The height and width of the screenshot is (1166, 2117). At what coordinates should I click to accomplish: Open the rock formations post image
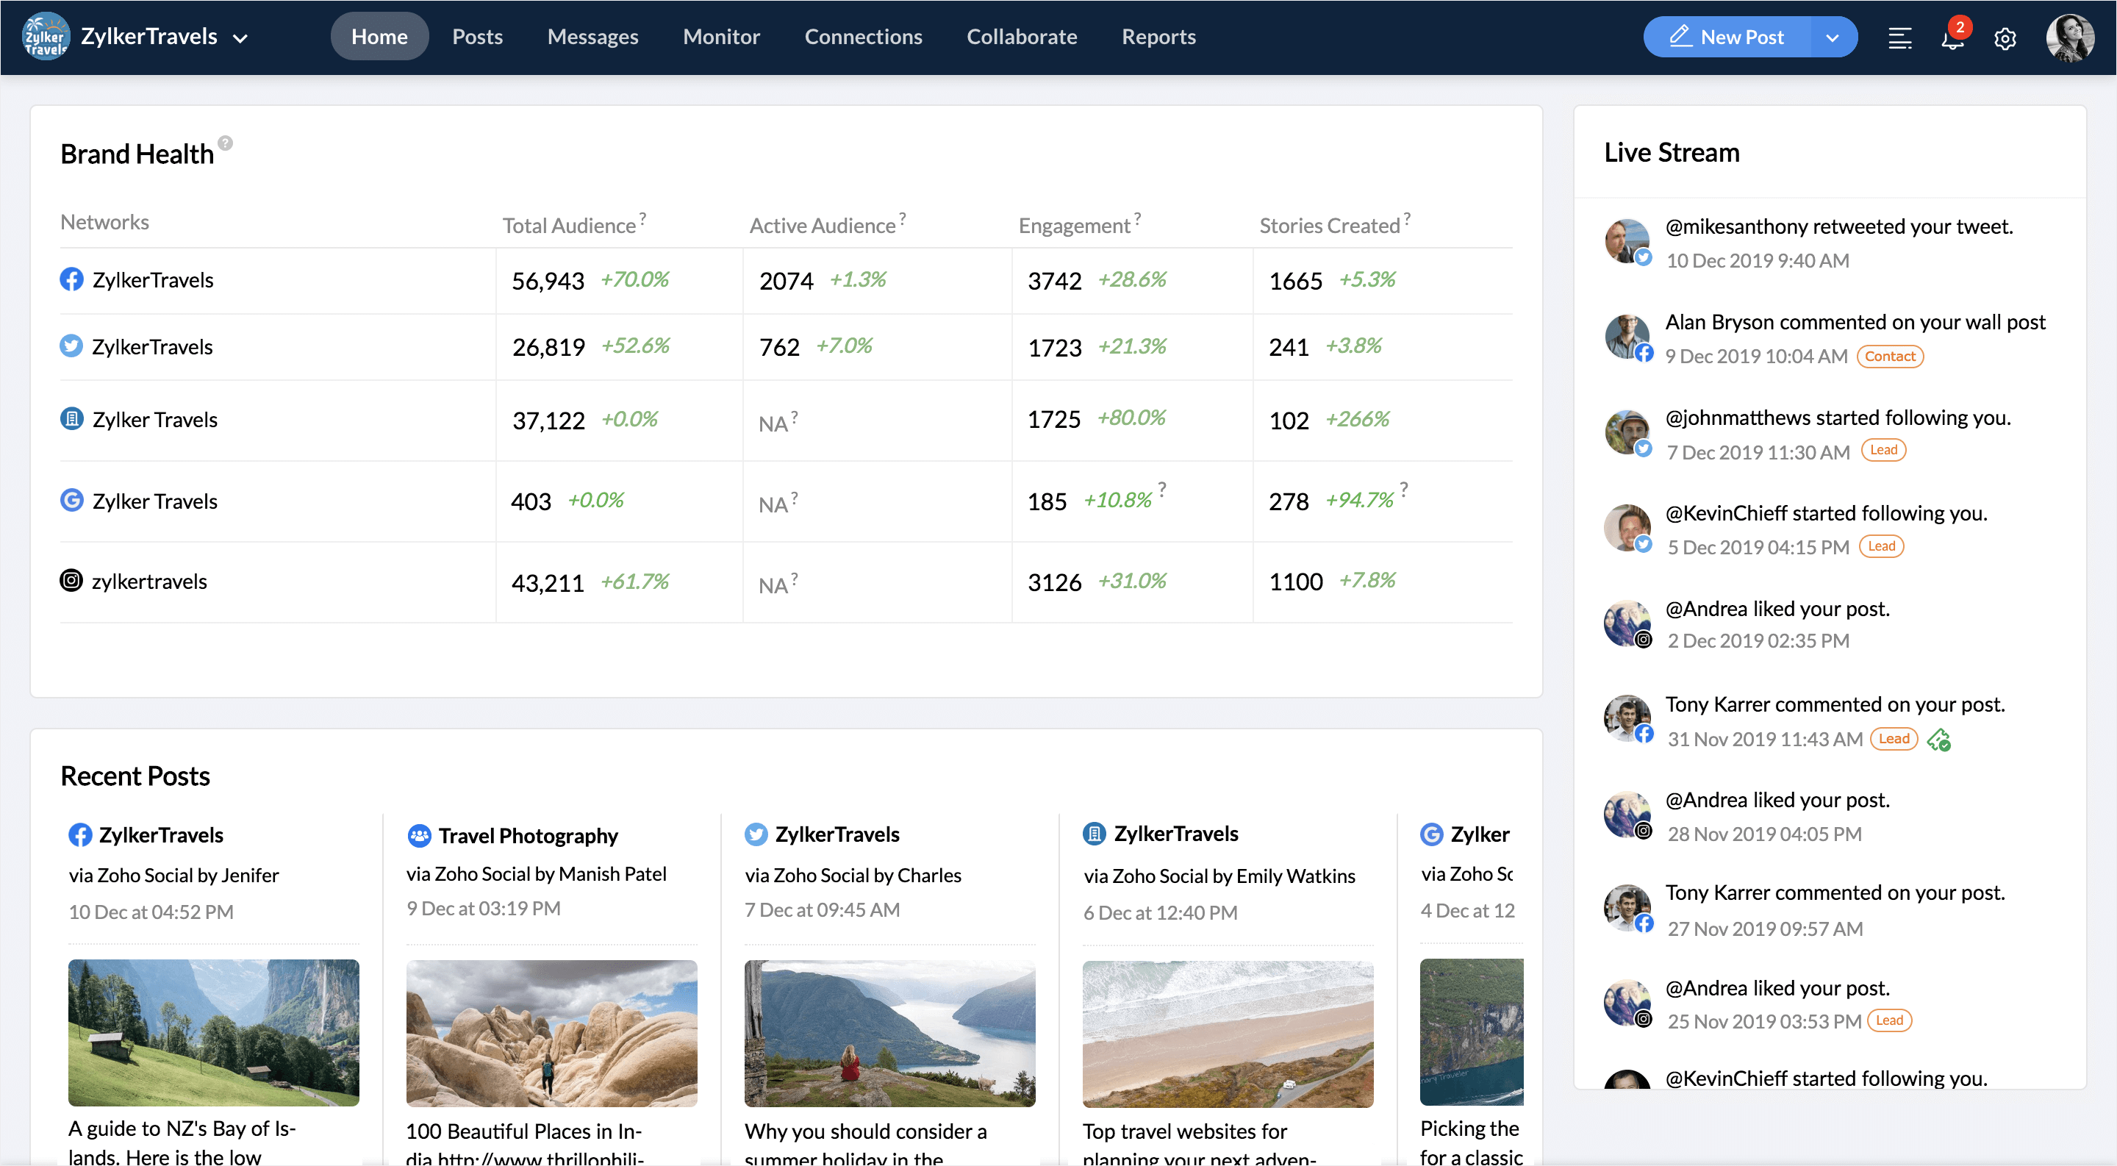click(551, 1032)
